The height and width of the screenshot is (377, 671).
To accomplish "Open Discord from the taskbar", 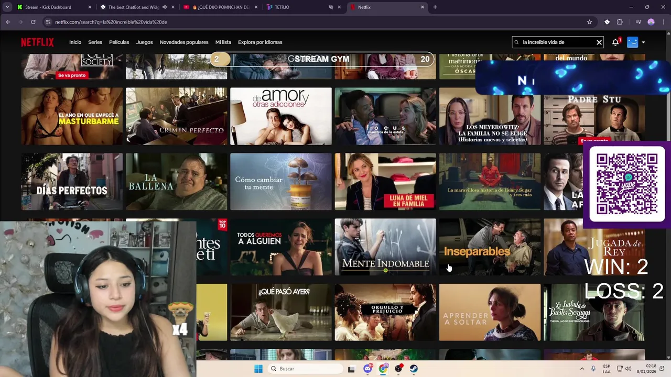I will pos(367,369).
